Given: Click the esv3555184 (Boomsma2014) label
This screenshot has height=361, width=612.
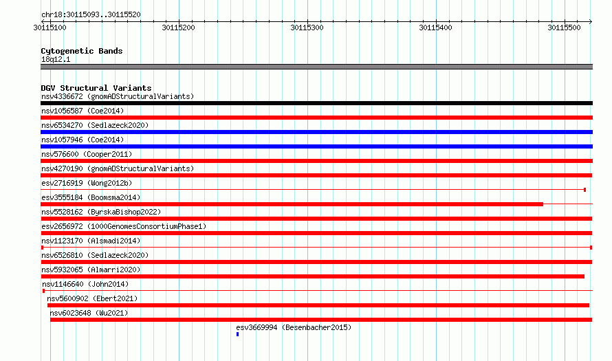Looking at the screenshot, I should [91, 197].
